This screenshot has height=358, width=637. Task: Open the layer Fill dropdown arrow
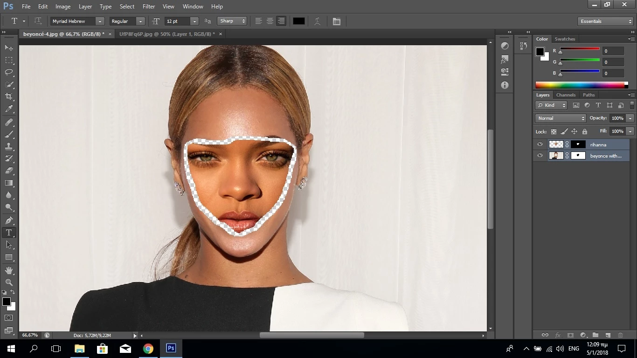[x=630, y=131]
